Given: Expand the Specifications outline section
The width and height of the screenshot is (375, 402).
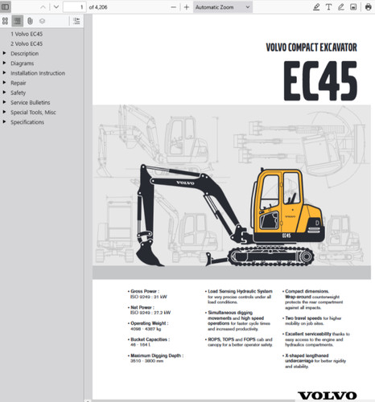Looking at the screenshot, I should tap(4, 121).
